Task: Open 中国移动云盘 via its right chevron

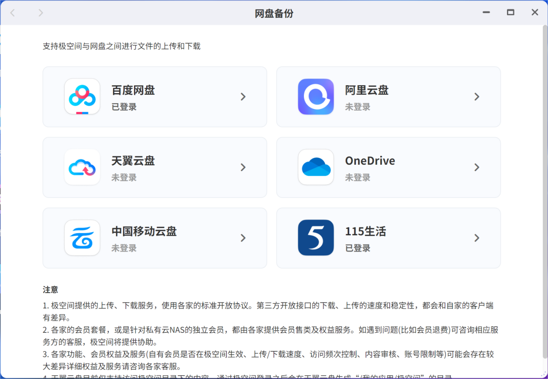Action: pos(243,238)
